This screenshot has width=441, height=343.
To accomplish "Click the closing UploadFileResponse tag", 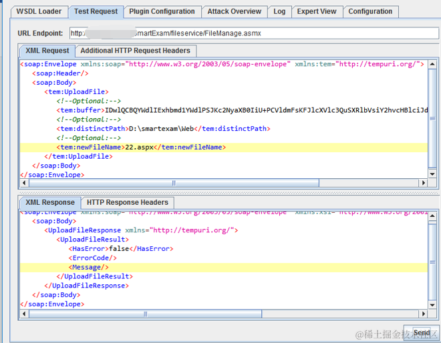I will [x=86, y=286].
